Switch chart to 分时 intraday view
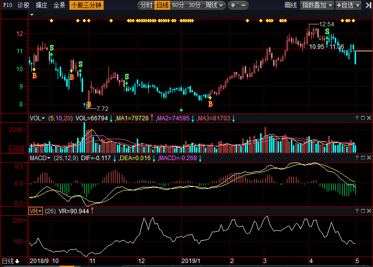Screen dimensions: 373x267 pos(146,5)
